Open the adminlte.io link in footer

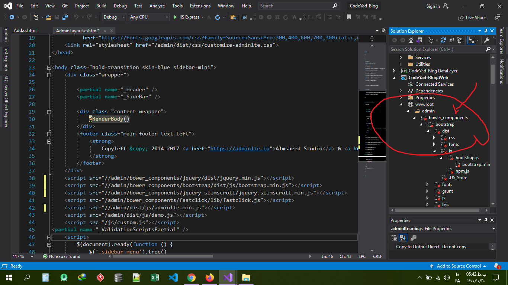(239, 148)
